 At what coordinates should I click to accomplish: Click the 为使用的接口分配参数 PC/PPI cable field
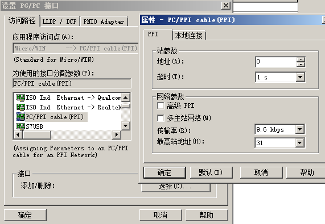pyautogui.click(x=72, y=83)
